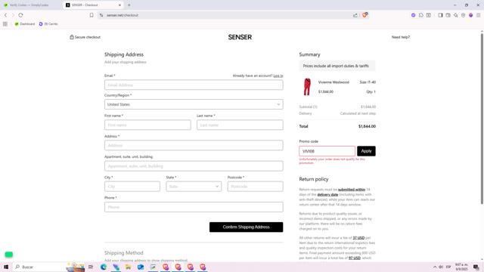484x272 pixels.
Task: Toggle the browser sidebar panel icon
Action: point(440,15)
